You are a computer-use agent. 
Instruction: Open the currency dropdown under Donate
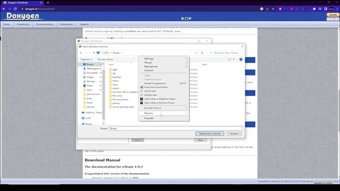point(333,19)
